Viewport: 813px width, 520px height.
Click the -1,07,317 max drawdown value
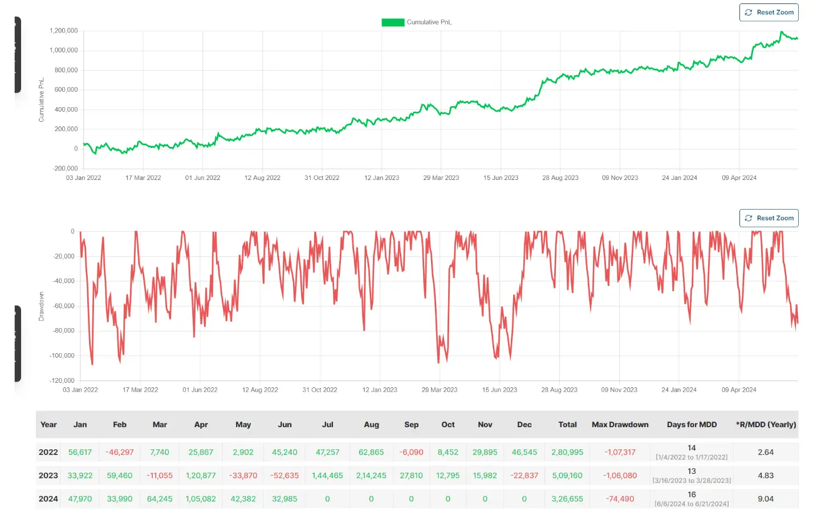620,452
